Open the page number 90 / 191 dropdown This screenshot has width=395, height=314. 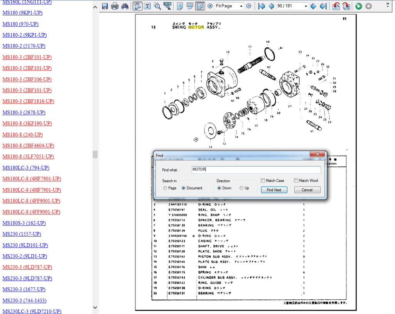click(x=306, y=6)
